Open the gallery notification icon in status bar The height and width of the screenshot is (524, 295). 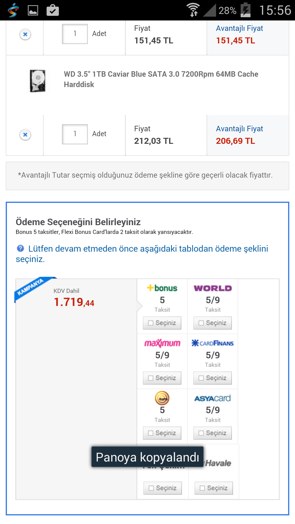[x=33, y=10]
